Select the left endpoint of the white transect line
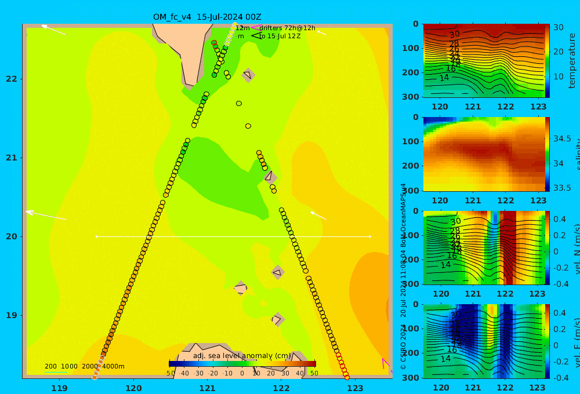The height and width of the screenshot is (394, 580). [96, 236]
